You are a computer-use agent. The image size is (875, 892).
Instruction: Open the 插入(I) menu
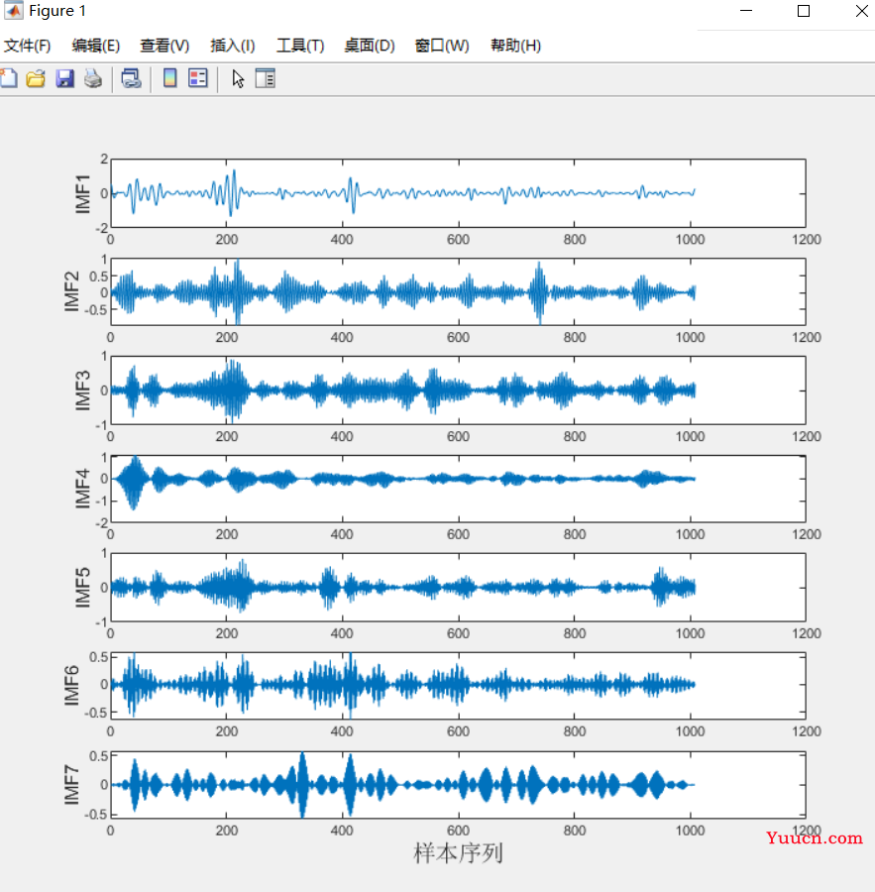pos(232,46)
